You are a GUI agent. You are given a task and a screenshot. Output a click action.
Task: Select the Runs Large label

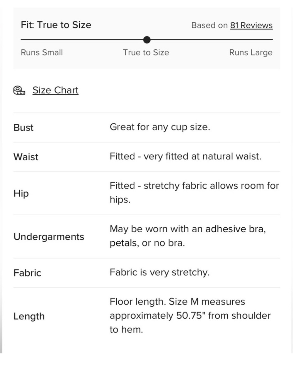(x=251, y=53)
